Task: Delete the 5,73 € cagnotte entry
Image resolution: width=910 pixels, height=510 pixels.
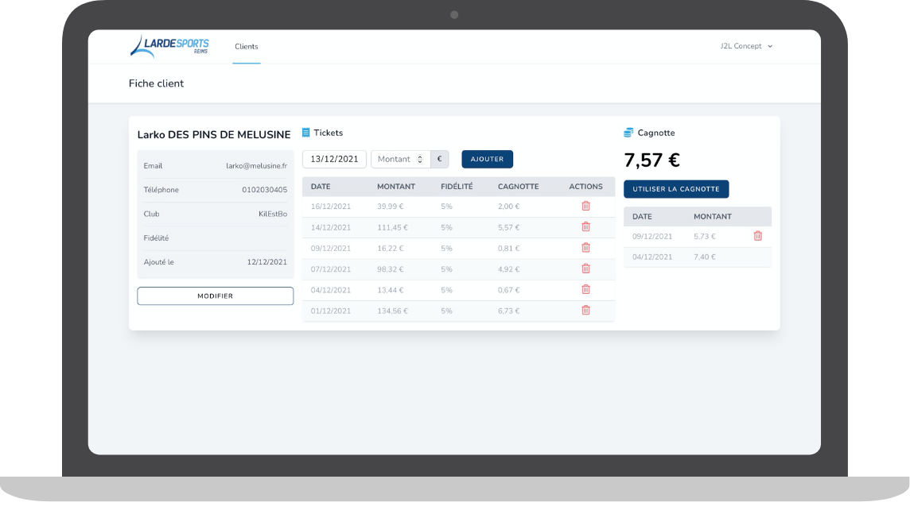Action: click(757, 236)
